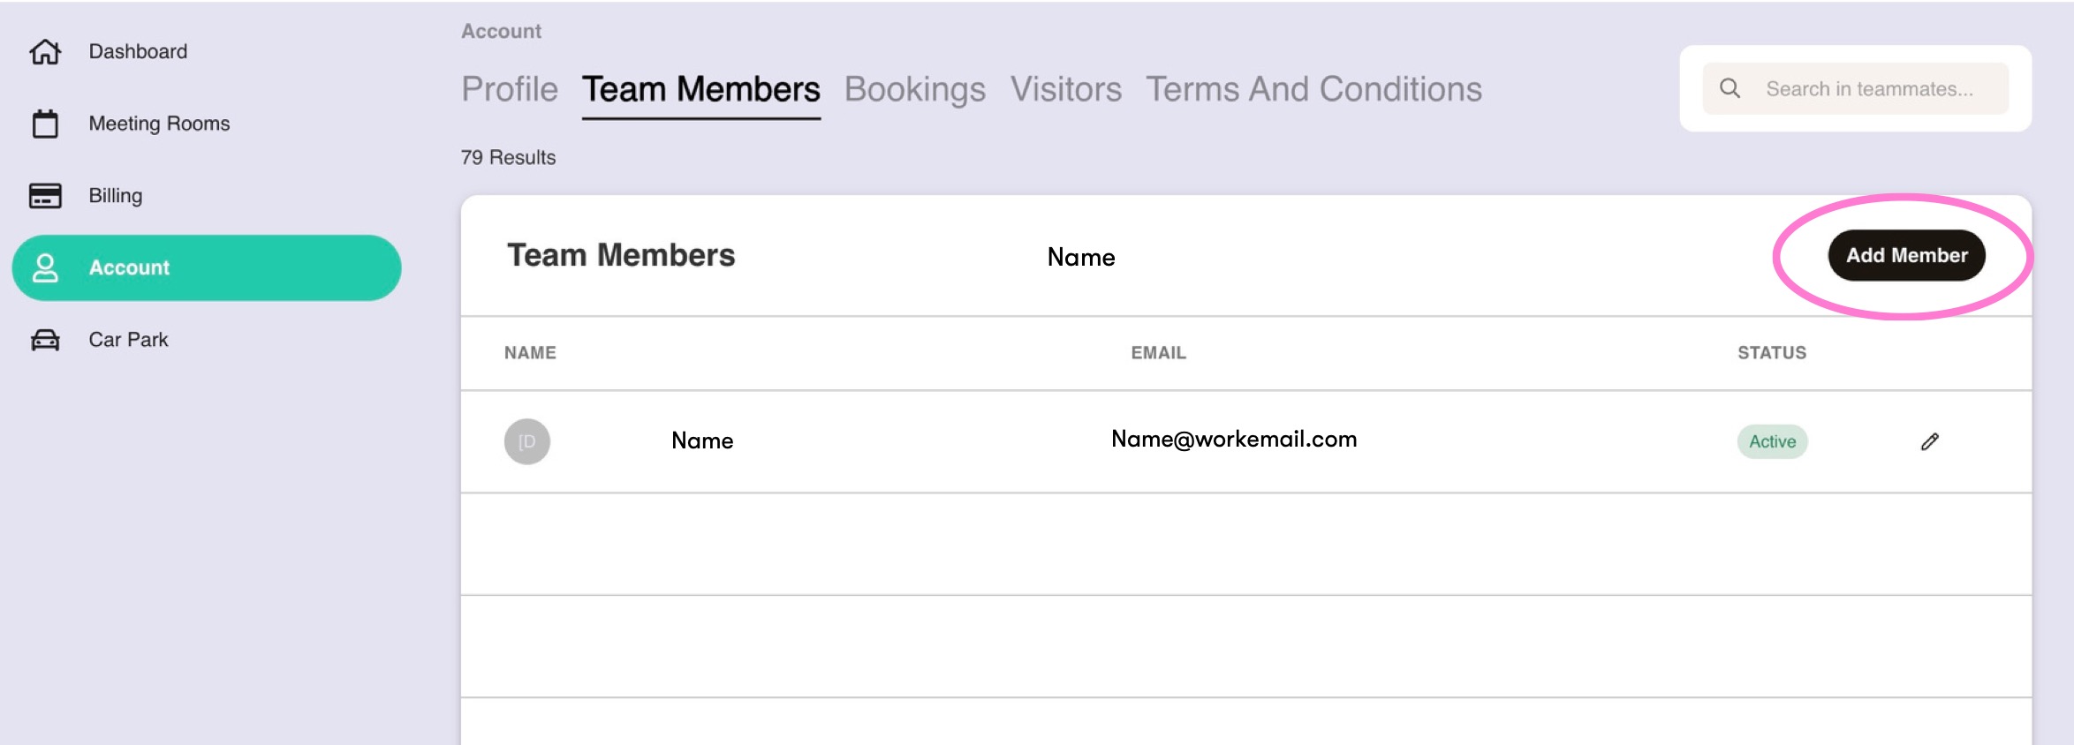Click the member avatar circle
The image size is (2074, 745).
coord(527,441)
